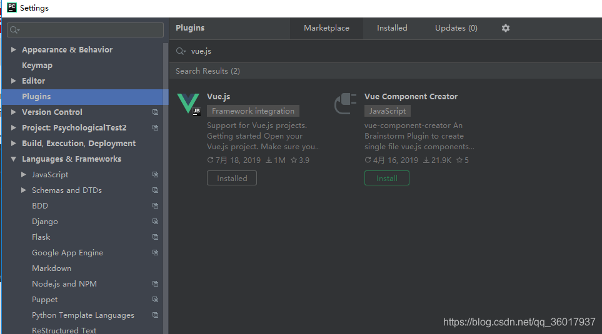Click Vue Component Creator description text
This screenshot has width=602, height=334.
pos(419,135)
